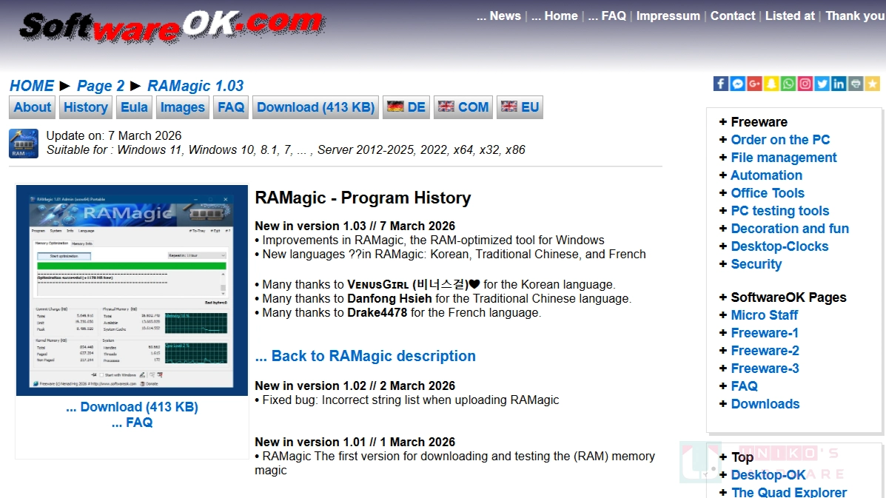Open the Freeware-3 page
The height and width of the screenshot is (498, 886).
765,369
